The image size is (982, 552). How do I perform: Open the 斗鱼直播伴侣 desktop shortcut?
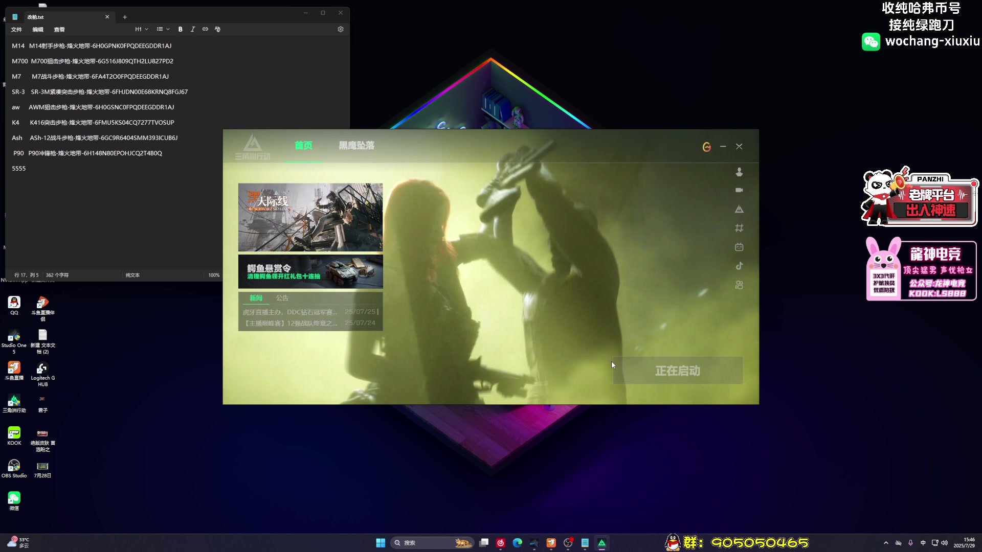click(x=43, y=309)
